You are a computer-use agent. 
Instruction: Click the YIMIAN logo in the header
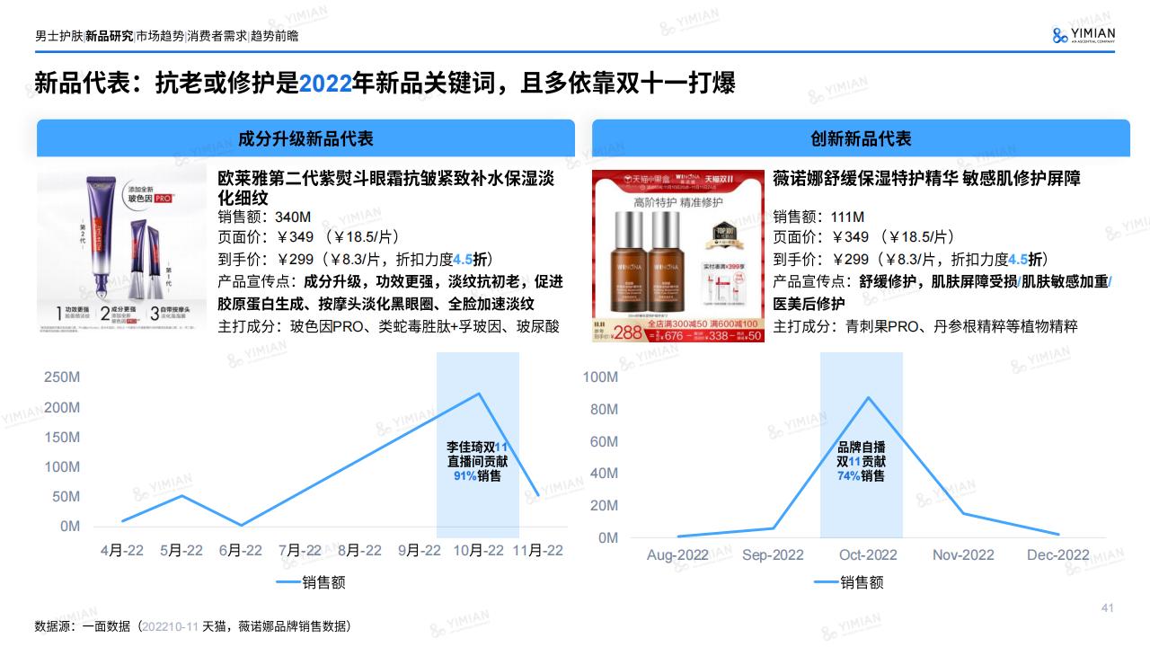pyautogui.click(x=1084, y=35)
